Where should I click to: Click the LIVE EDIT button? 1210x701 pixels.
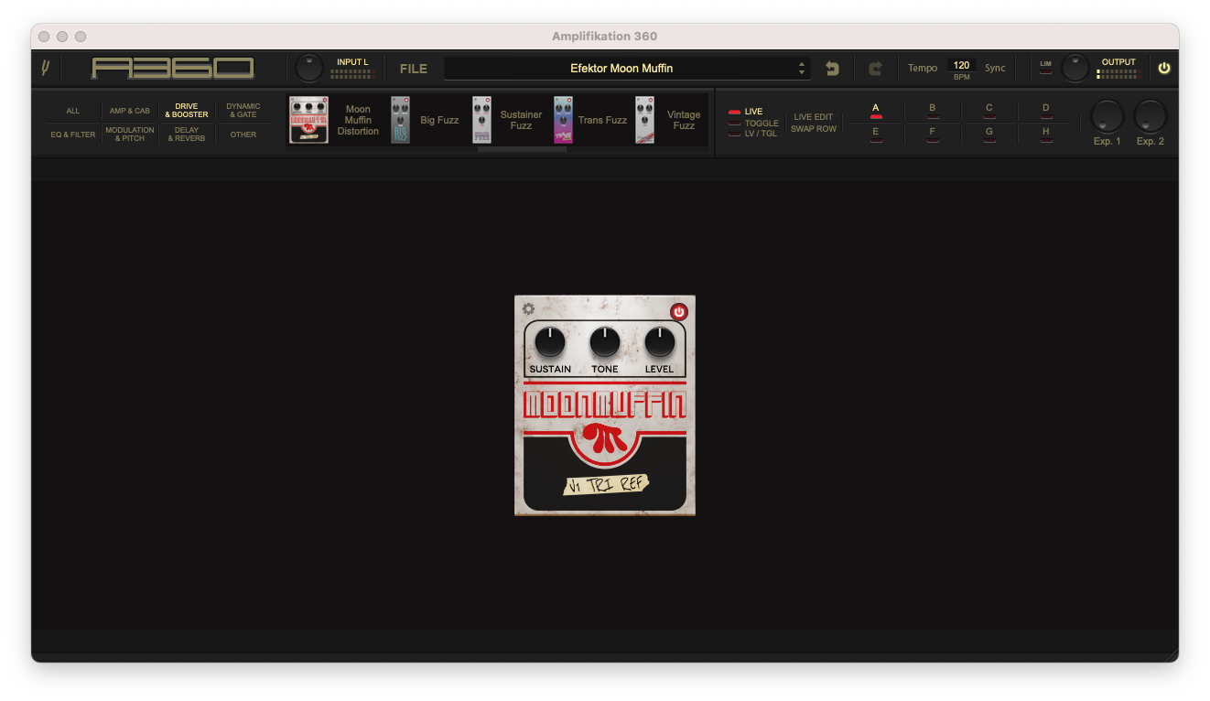[813, 117]
